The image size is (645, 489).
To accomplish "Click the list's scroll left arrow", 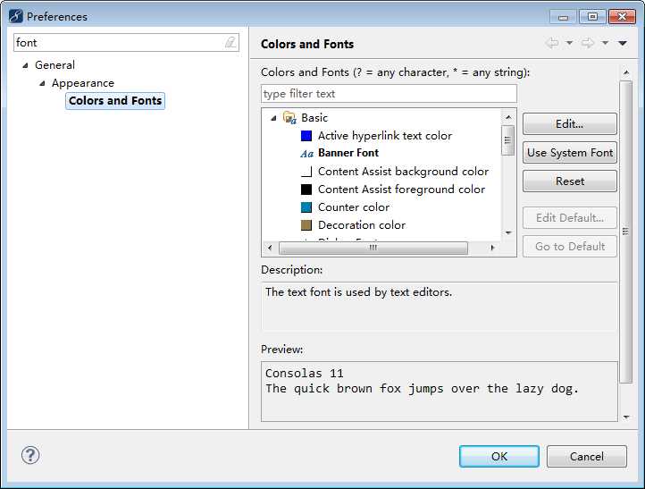I will [x=270, y=248].
